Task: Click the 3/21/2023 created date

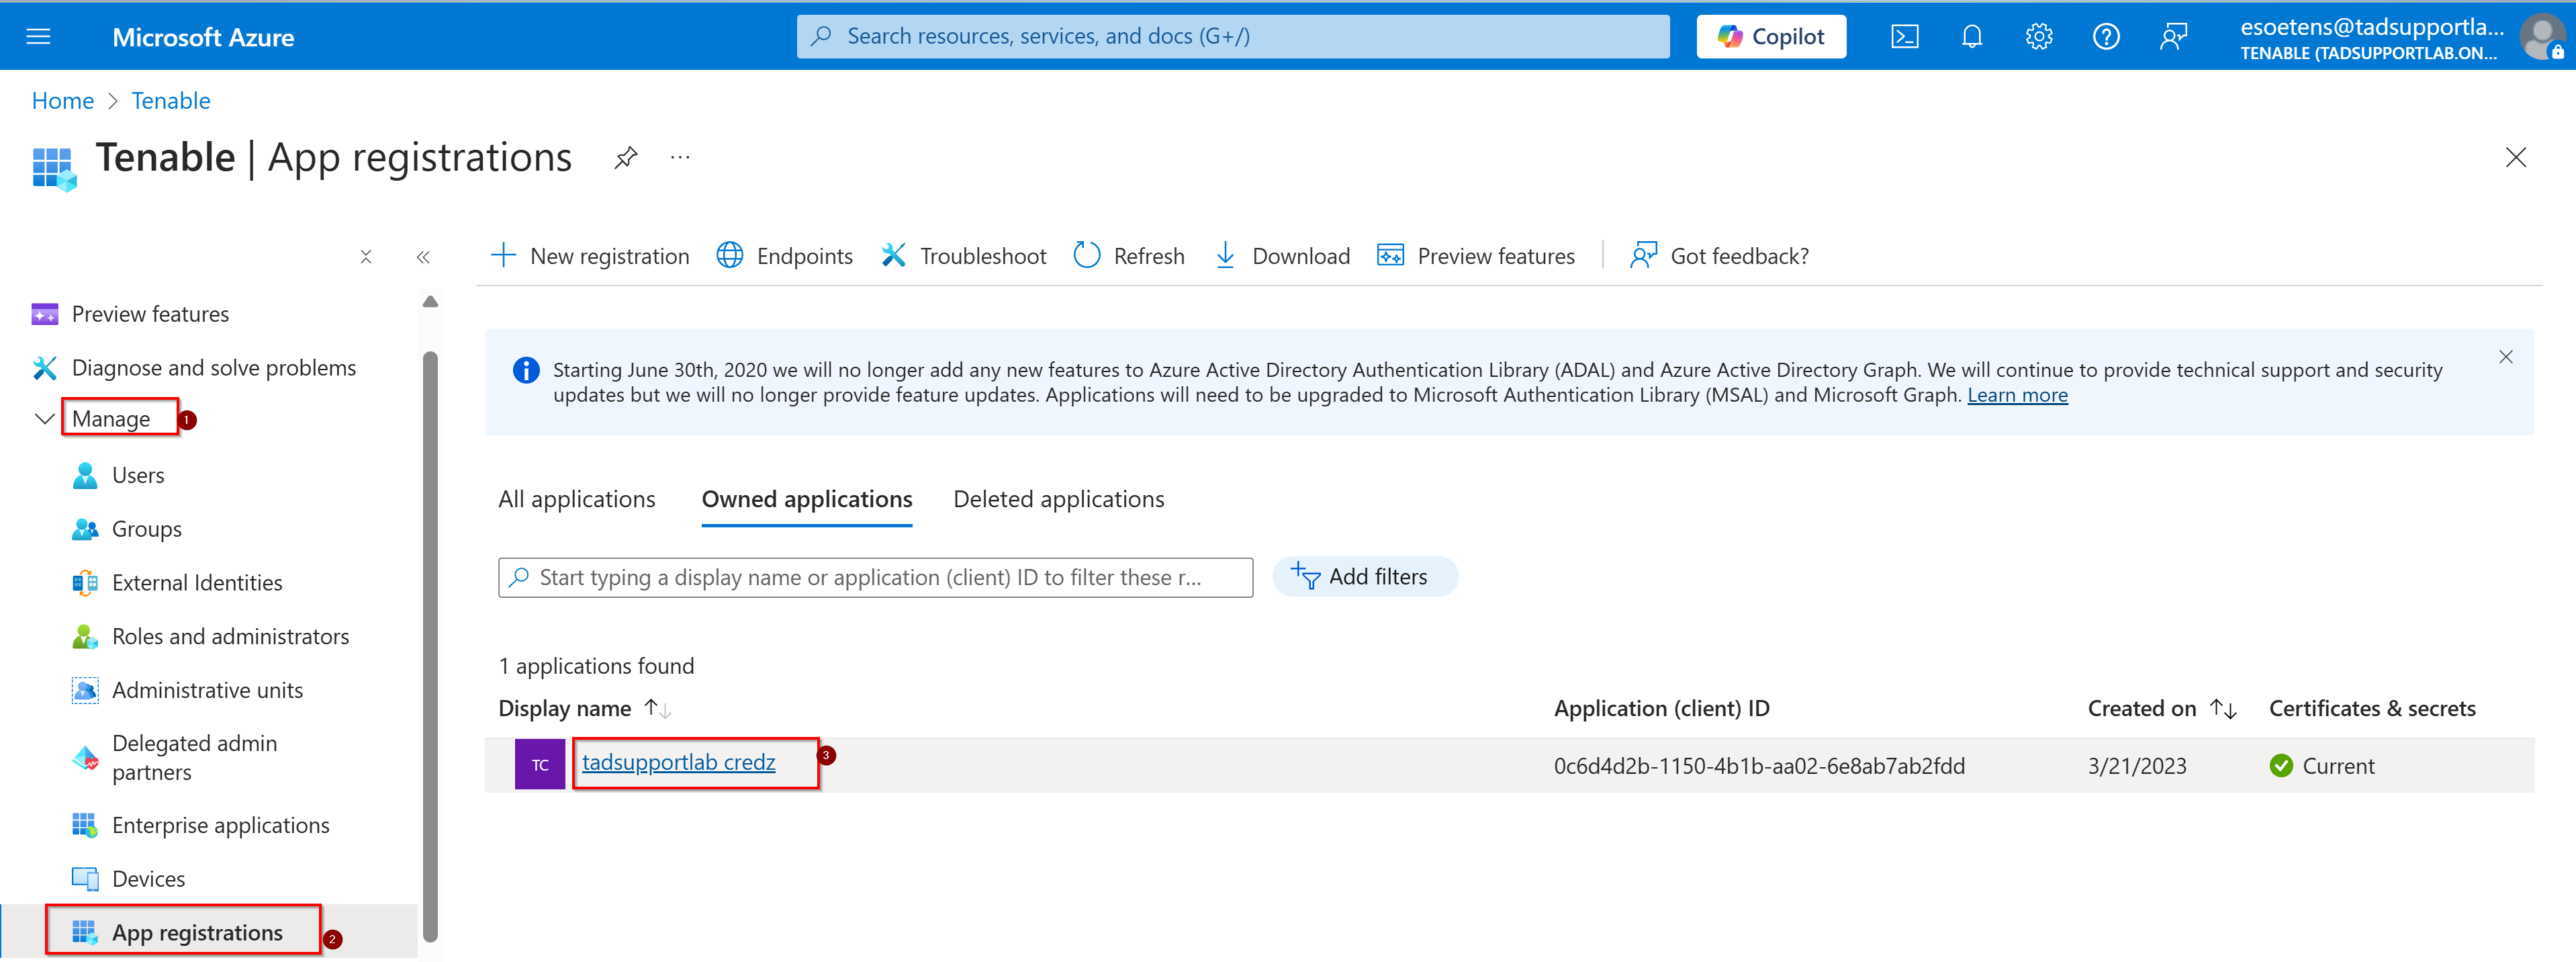Action: (x=2137, y=766)
